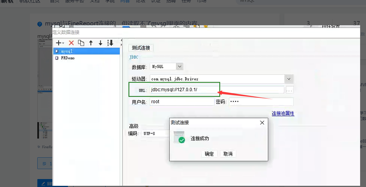Image resolution: width=366 pixels, height=187 pixels.
Task: Expand the connection list with the right arrow
Action: tap(121, 45)
